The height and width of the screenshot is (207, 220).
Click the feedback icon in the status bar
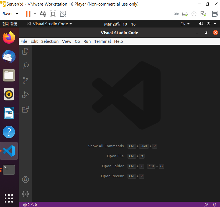206,204
